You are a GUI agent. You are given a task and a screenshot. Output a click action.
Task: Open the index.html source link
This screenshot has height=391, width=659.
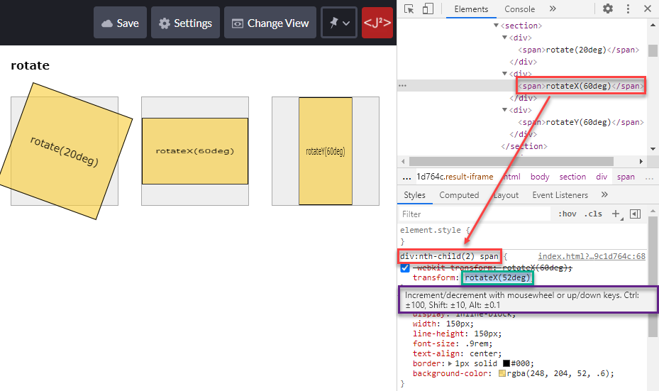tap(592, 256)
